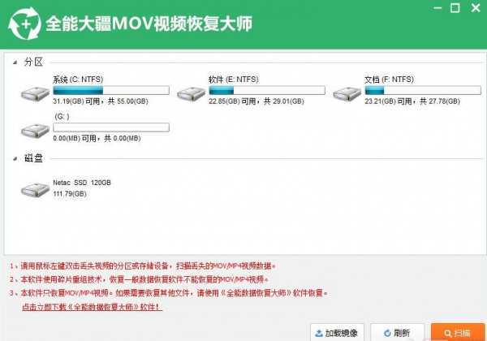
Task: Maximize the recovery window
Action: pyautogui.click(x=455, y=8)
